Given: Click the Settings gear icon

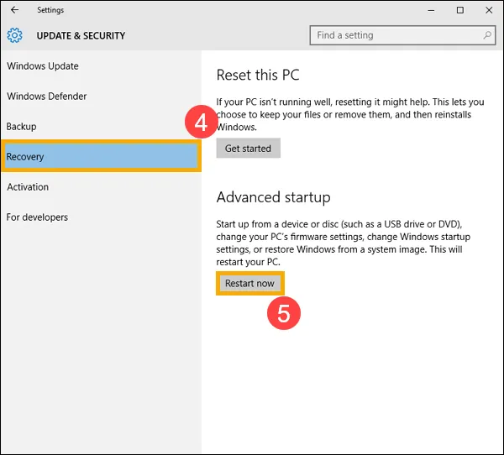Looking at the screenshot, I should tap(15, 35).
